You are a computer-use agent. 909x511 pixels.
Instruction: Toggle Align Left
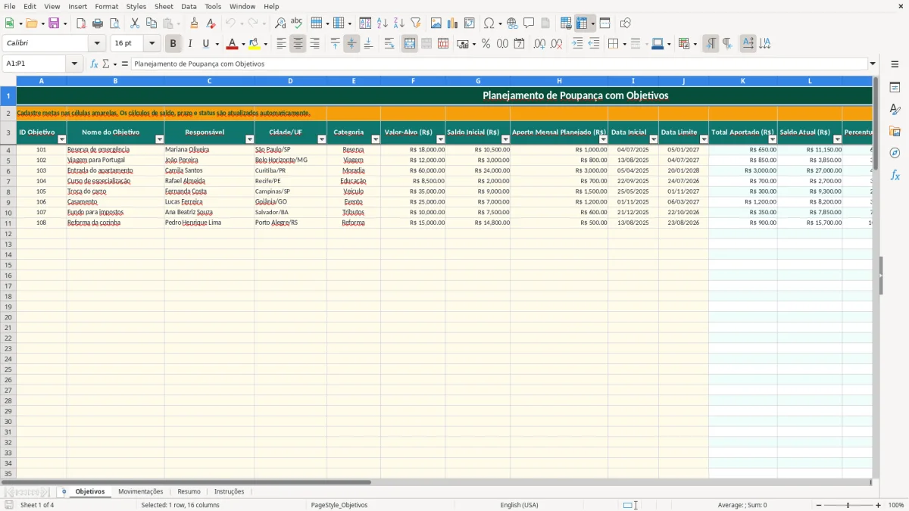click(x=281, y=44)
